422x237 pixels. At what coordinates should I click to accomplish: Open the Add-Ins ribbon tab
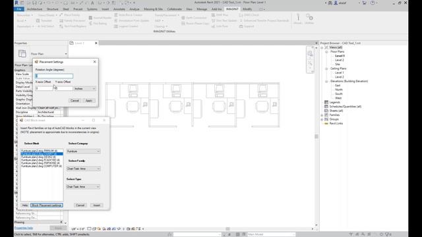click(x=216, y=9)
